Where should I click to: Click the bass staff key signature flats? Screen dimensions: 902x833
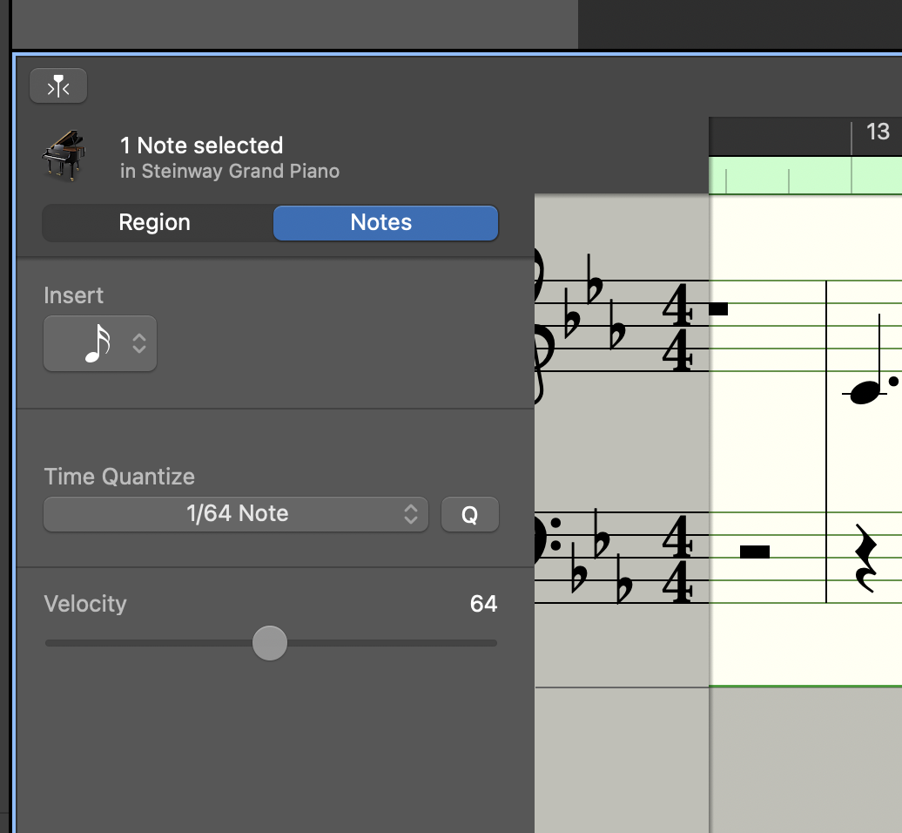tap(601, 558)
